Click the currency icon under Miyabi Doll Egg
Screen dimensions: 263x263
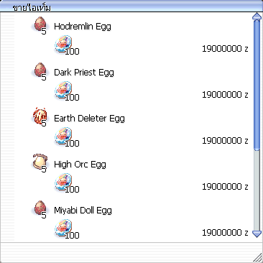point(63,229)
